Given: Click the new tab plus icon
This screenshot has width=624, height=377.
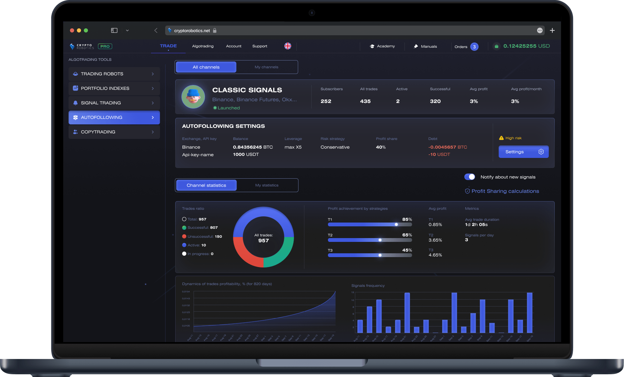Looking at the screenshot, I should coord(552,30).
